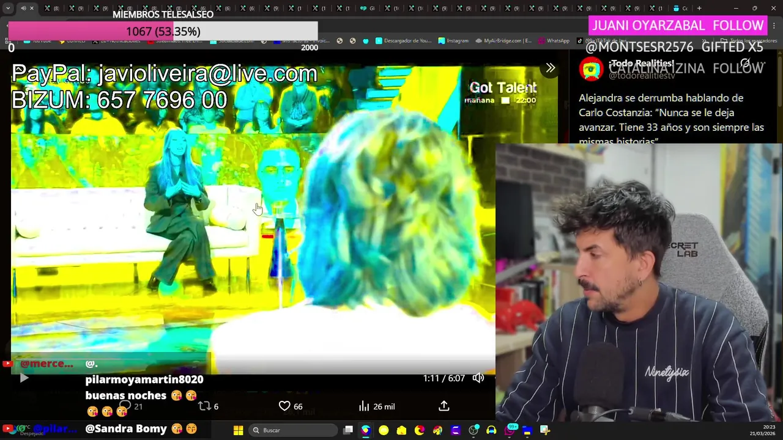Viewport: 783px width, 440px height.
Task: Open Task View on the taskbar
Action: tap(348, 430)
